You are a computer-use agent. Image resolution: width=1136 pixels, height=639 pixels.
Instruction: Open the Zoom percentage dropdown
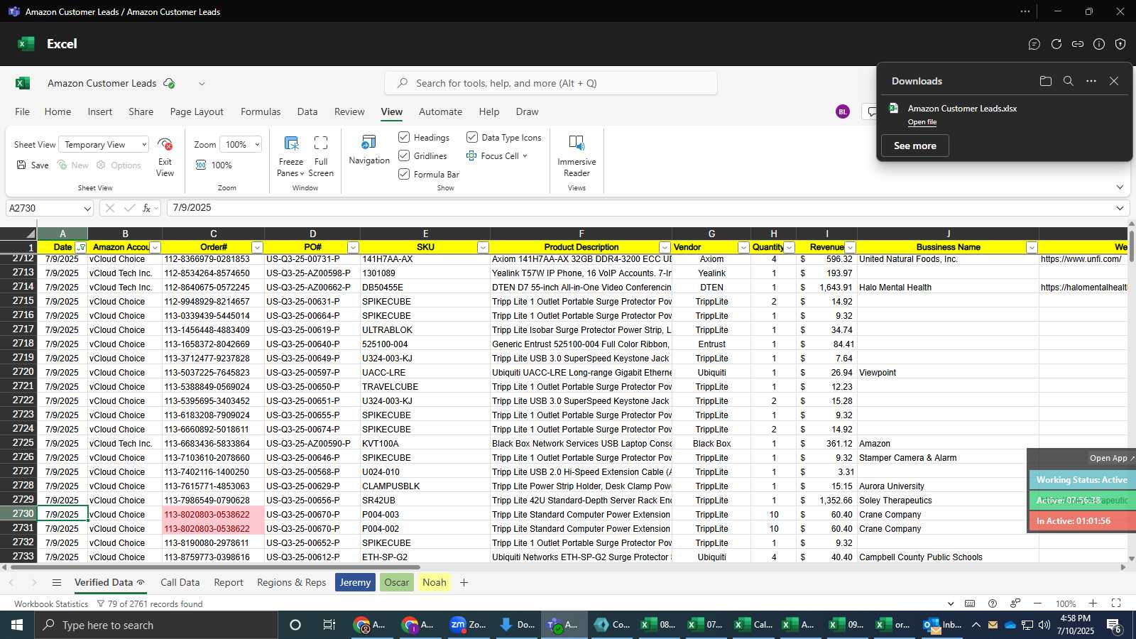[241, 144]
